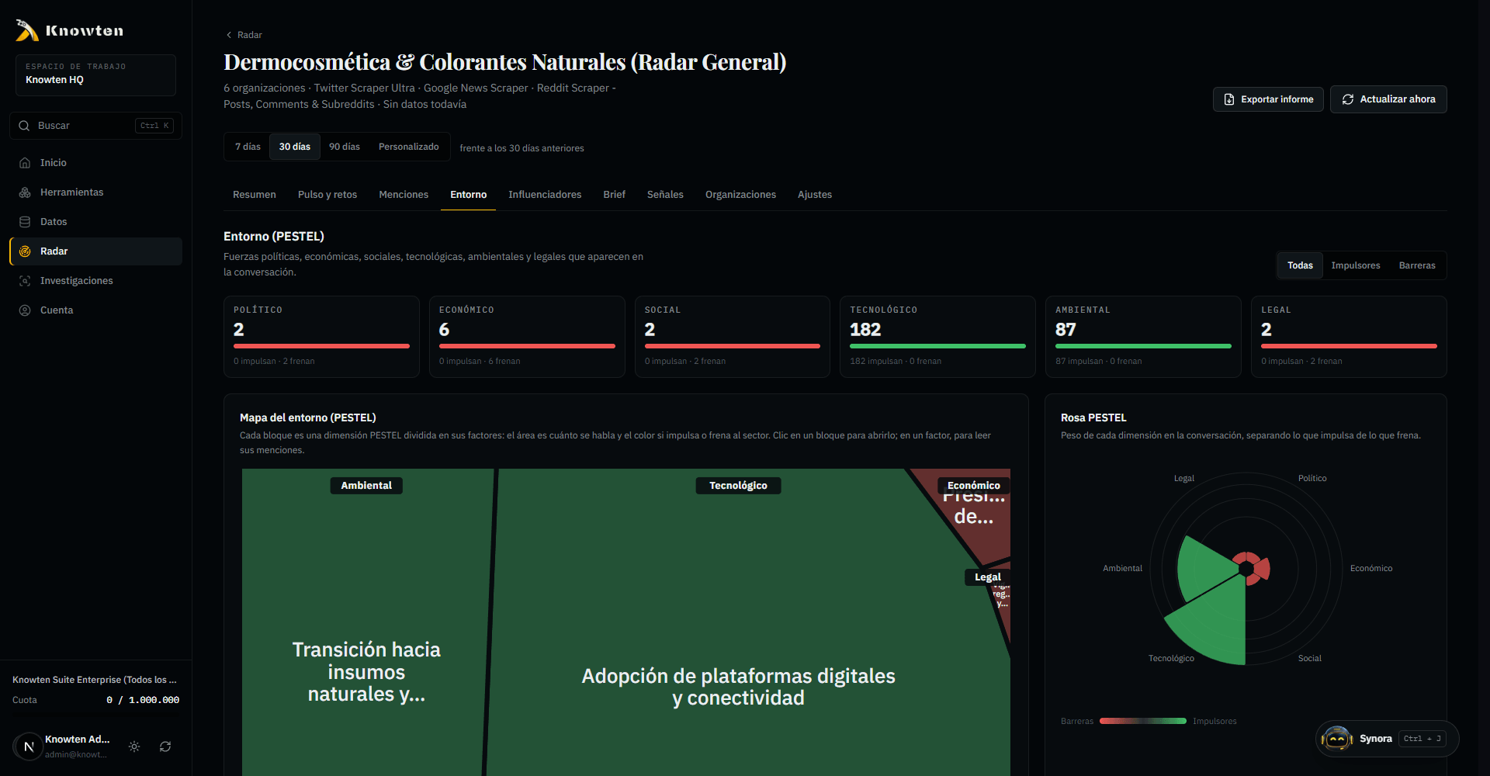
Task: Click the Económico metric card
Action: (x=527, y=337)
